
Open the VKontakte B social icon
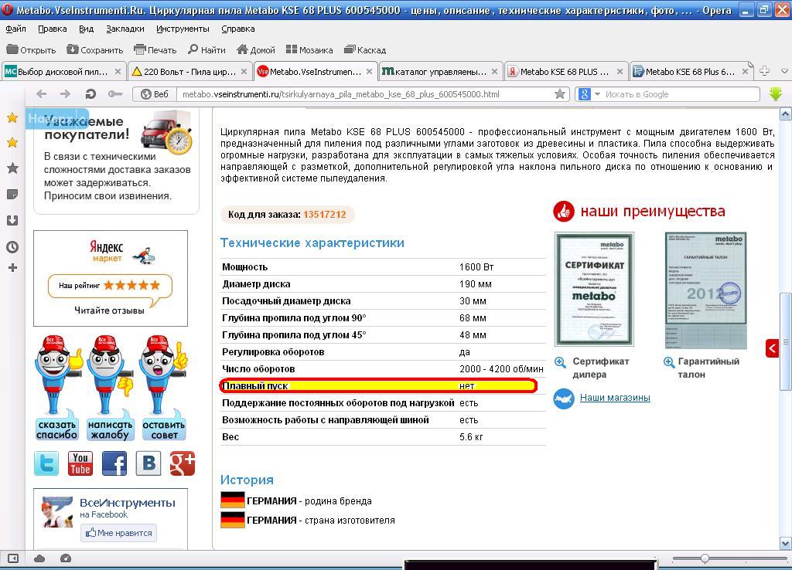click(148, 463)
